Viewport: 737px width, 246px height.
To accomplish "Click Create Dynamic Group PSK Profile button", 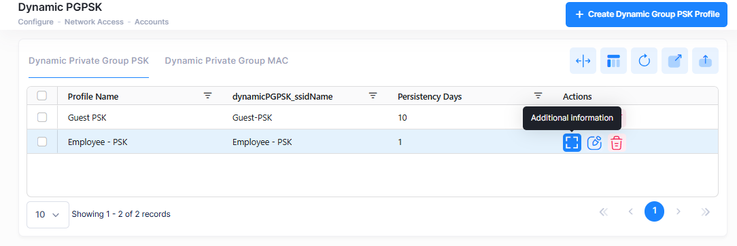I will tap(647, 14).
